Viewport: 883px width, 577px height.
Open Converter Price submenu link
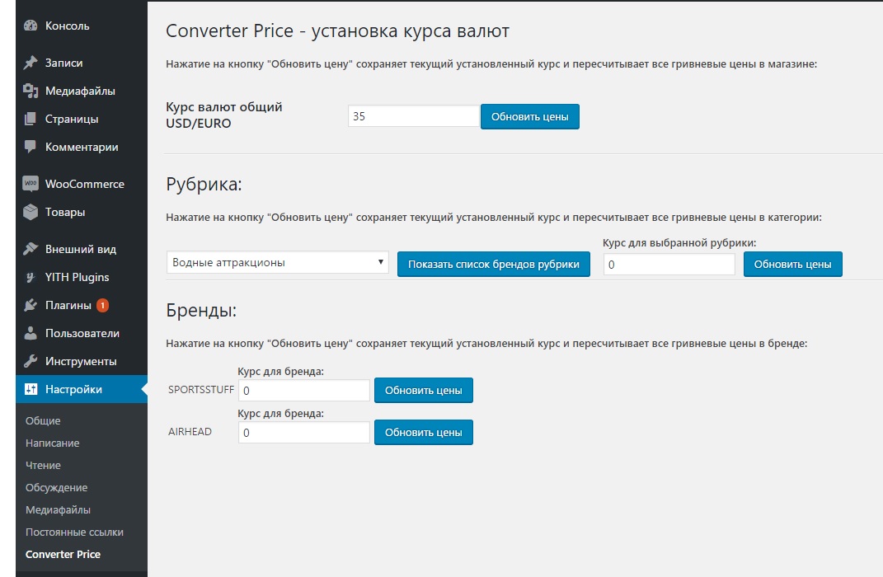point(63,555)
